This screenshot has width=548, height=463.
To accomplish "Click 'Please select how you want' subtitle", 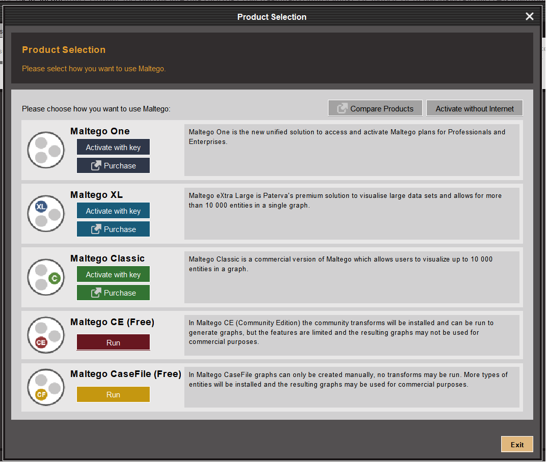I will click(x=94, y=69).
